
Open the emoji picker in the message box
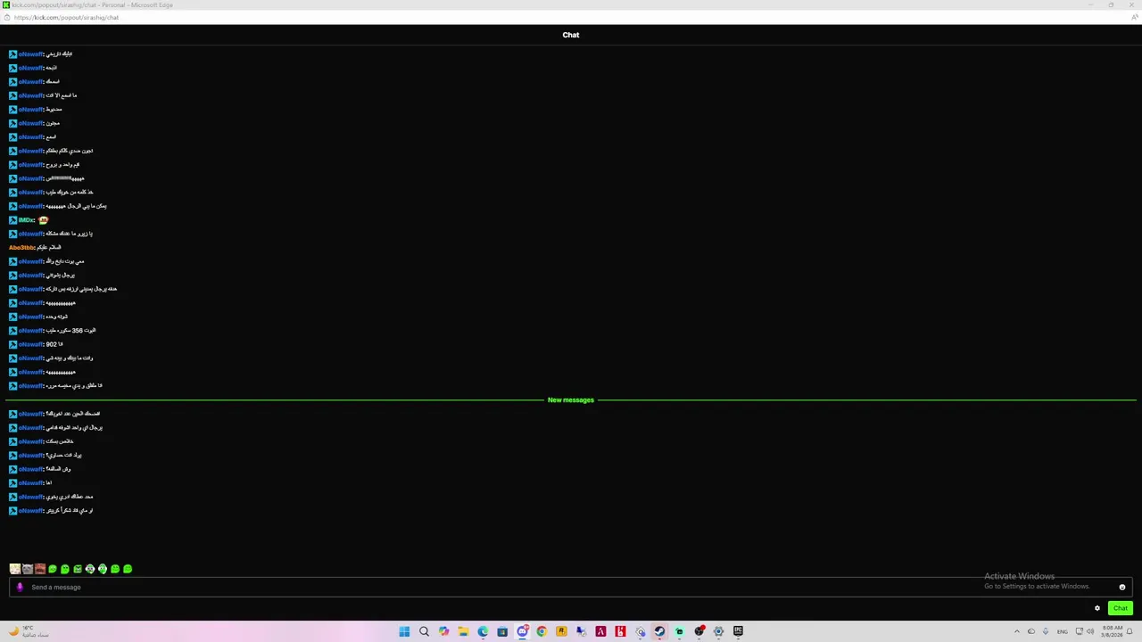pos(1122,587)
